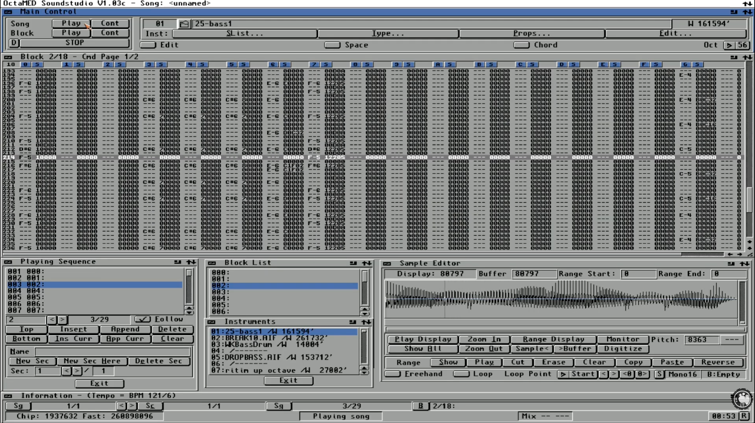Click Append in Playing Sequence

125,330
